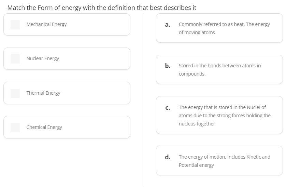Click the empty square for Thermal Energy
287x187 pixels.
(15, 93)
